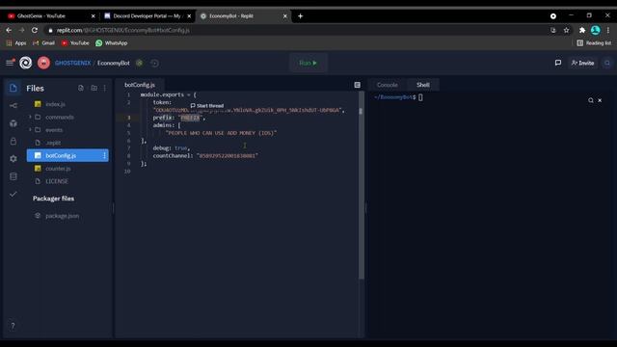617x347 pixels.
Task: Select botConfig.js in file tree
Action: [67, 155]
